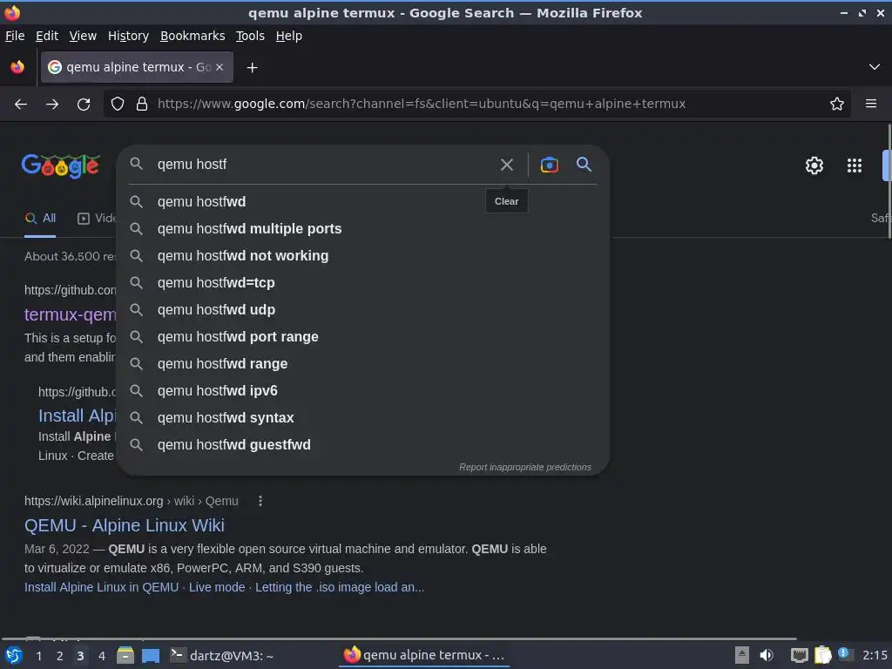Open the file manager taskbar icon
Viewport: 892px width, 669px height.
(x=125, y=655)
